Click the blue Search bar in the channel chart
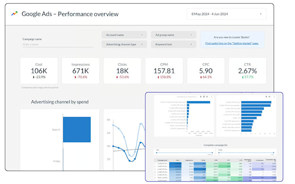The width and height of the screenshot is (295, 184). (x=77, y=129)
